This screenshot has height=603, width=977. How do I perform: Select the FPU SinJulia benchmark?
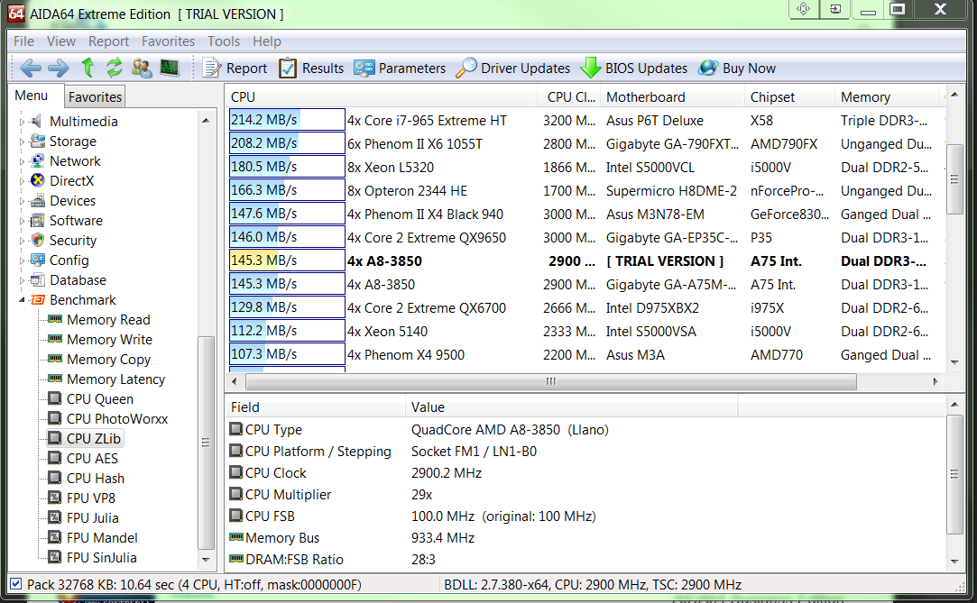click(x=102, y=558)
